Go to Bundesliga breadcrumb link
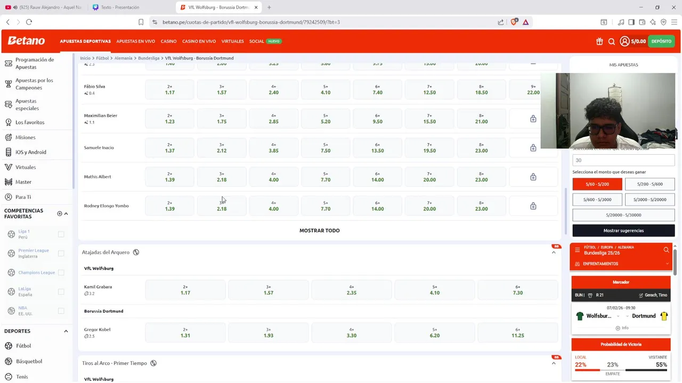Screen dimensions: 682x383 click(x=149, y=58)
